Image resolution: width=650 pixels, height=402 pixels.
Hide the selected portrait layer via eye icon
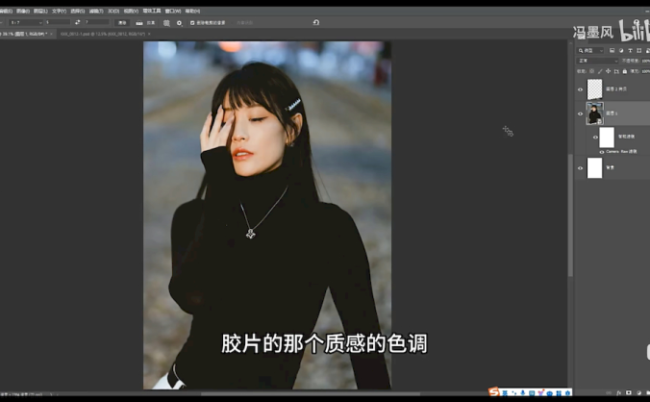(x=580, y=113)
